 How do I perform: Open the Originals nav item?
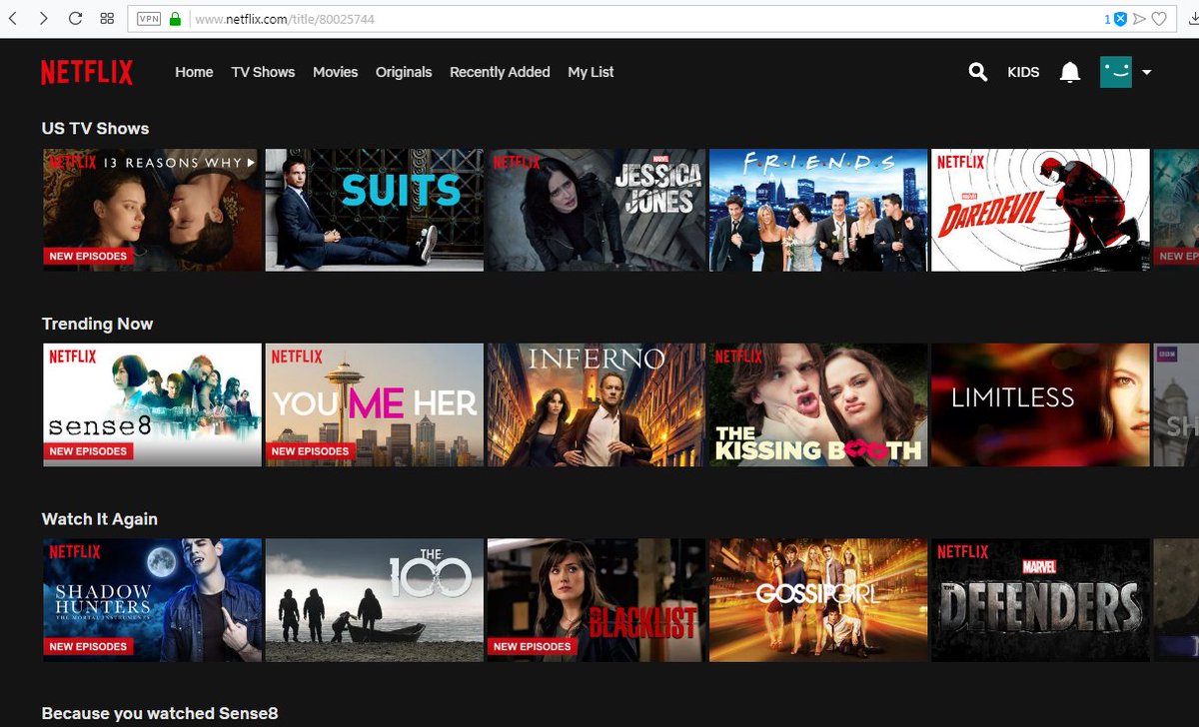pos(404,72)
